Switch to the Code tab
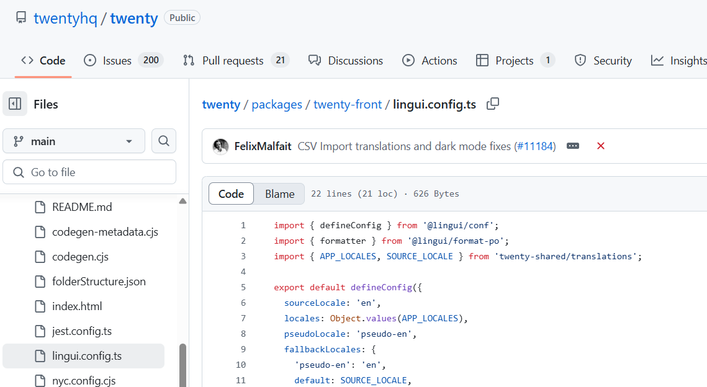 (43, 60)
